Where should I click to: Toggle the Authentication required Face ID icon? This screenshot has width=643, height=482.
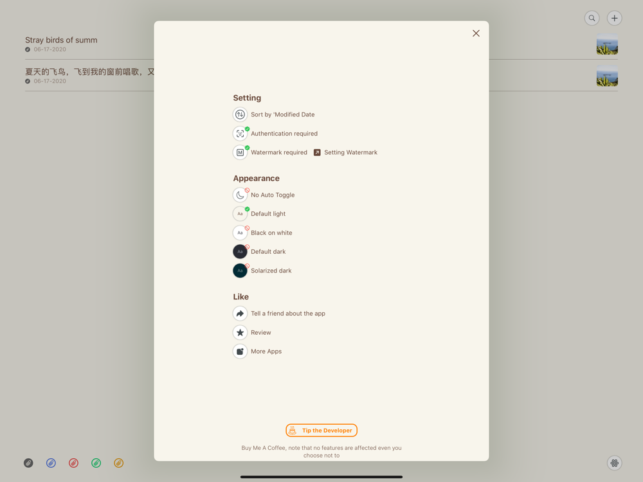(240, 133)
